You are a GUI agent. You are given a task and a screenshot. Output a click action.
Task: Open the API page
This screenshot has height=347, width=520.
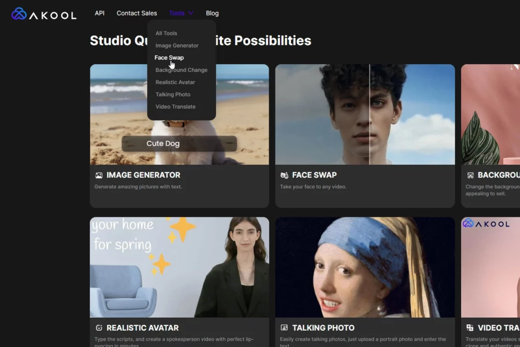[99, 13]
